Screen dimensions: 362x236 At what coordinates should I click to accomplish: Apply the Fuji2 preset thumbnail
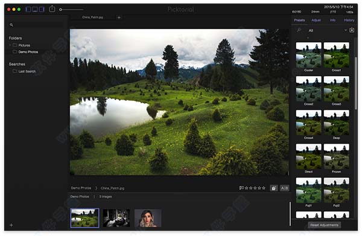pos(337,190)
